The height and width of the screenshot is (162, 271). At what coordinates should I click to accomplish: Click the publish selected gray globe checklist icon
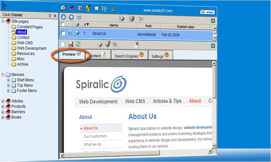click(x=122, y=19)
